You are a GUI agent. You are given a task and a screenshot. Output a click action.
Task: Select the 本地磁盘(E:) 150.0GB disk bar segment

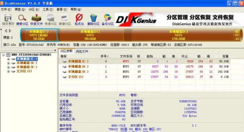pos(179,35)
